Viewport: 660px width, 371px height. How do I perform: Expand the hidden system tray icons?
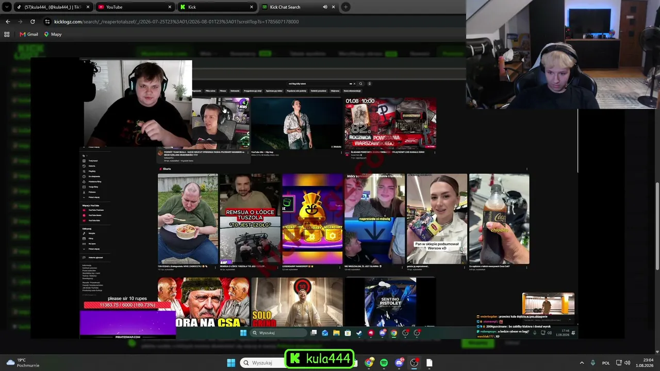[x=582, y=363]
